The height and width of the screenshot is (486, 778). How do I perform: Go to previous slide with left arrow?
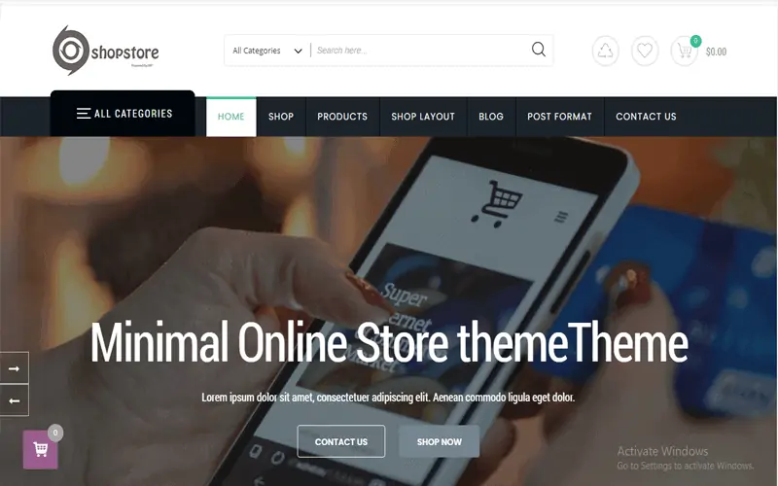pyautogui.click(x=15, y=400)
